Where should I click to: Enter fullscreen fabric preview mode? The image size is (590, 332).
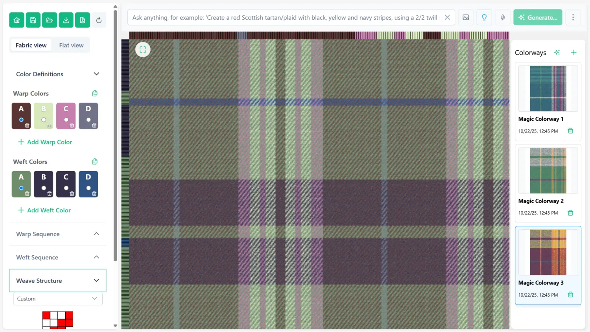click(143, 49)
